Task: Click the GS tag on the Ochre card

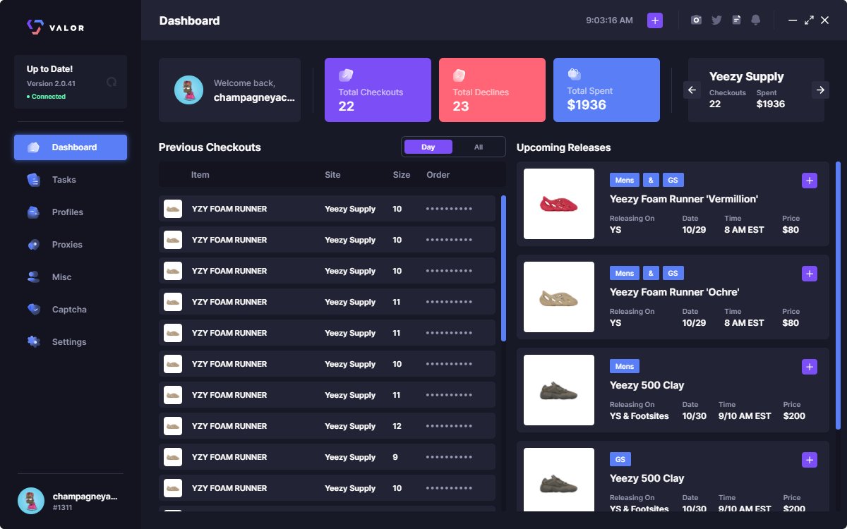Action: (673, 273)
